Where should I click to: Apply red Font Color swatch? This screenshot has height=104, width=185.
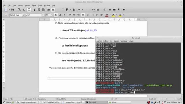coord(107,15)
